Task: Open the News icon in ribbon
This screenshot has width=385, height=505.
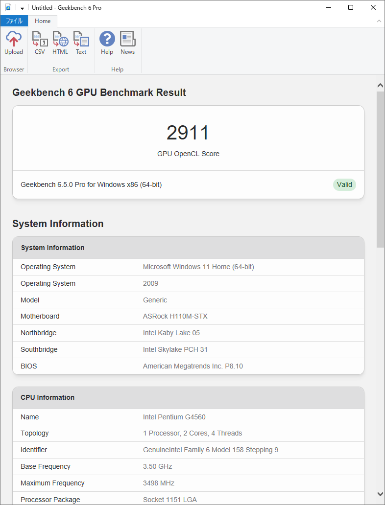Action: point(127,39)
